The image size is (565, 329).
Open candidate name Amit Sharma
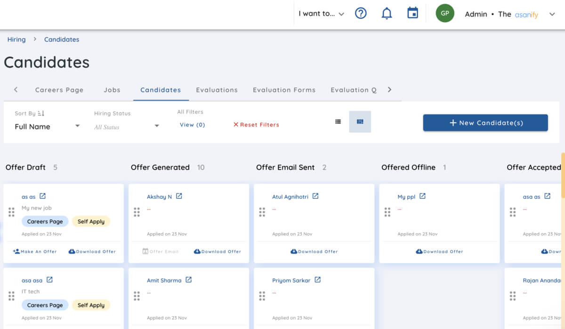pyautogui.click(x=164, y=281)
